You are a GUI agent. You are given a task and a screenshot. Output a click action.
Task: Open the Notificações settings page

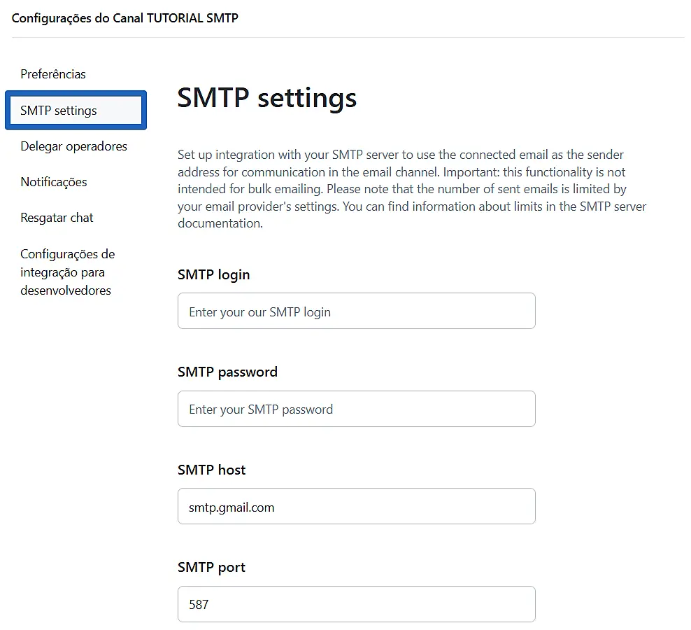(x=54, y=182)
